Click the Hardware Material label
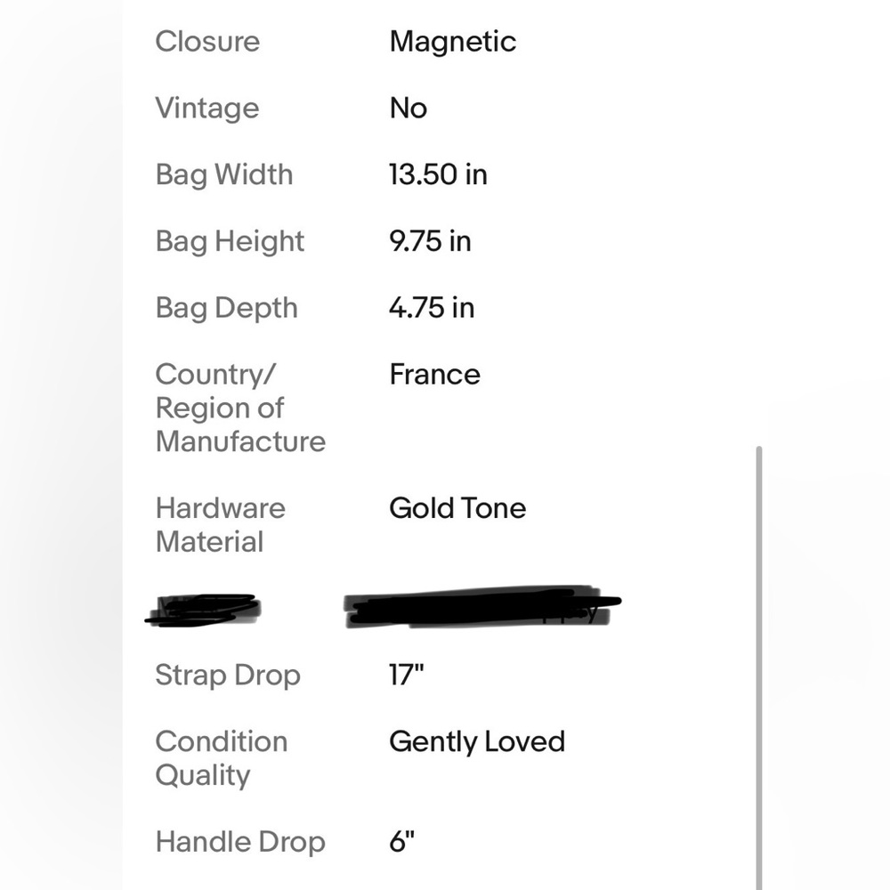 click(x=220, y=525)
